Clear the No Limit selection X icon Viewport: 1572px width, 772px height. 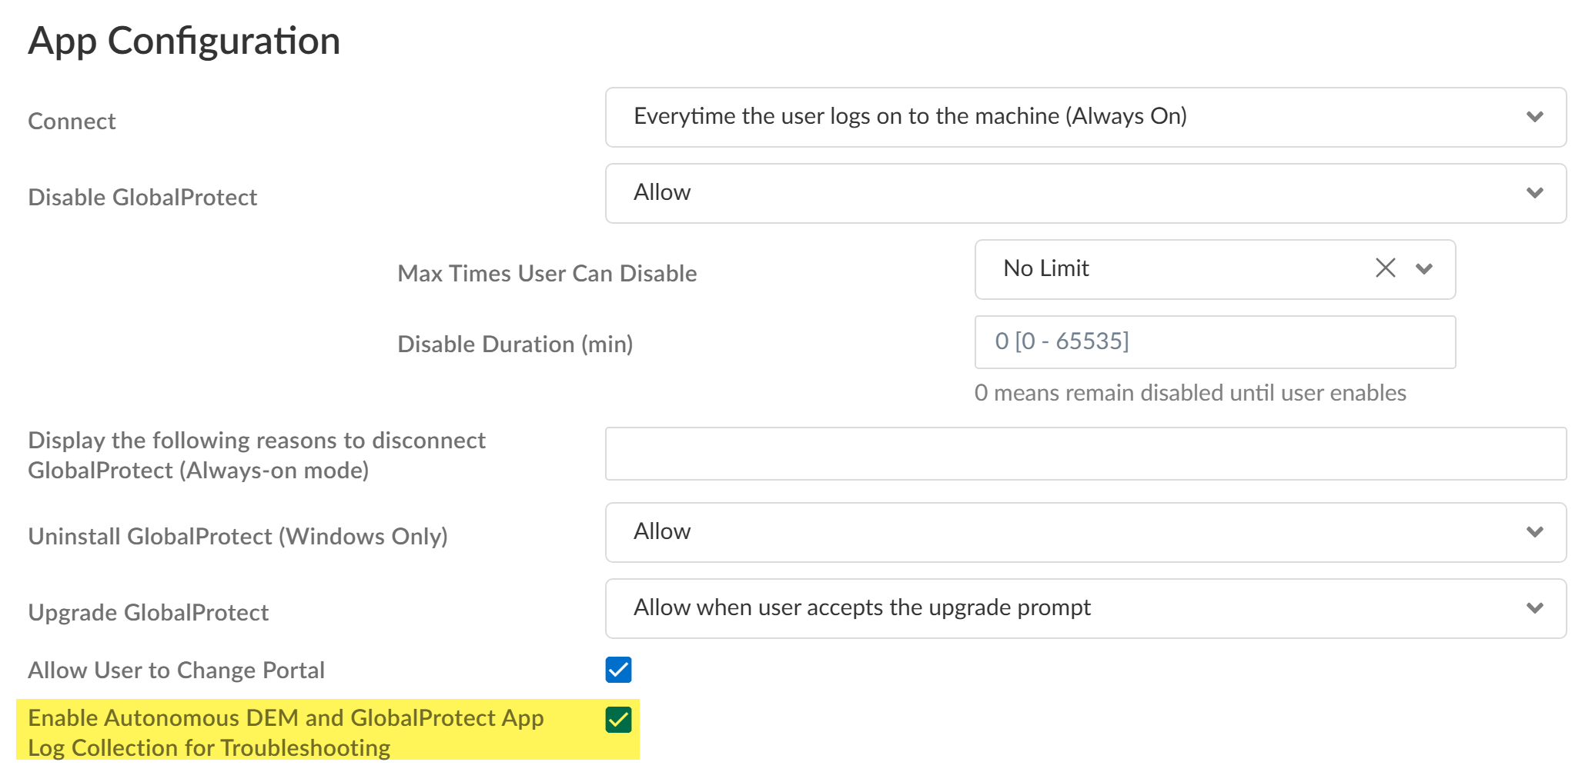click(1385, 268)
